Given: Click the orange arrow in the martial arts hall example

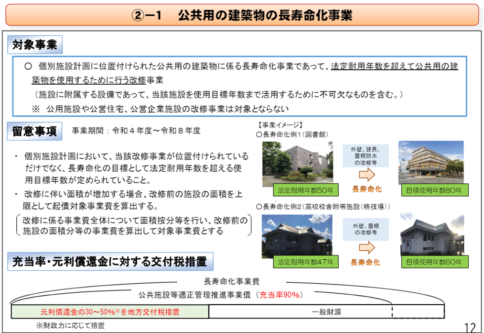Looking at the screenshot, I should (366, 247).
